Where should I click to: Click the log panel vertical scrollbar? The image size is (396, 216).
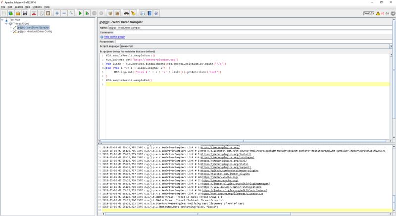tap(394, 179)
